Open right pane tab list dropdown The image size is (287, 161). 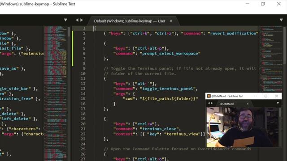(281, 20)
